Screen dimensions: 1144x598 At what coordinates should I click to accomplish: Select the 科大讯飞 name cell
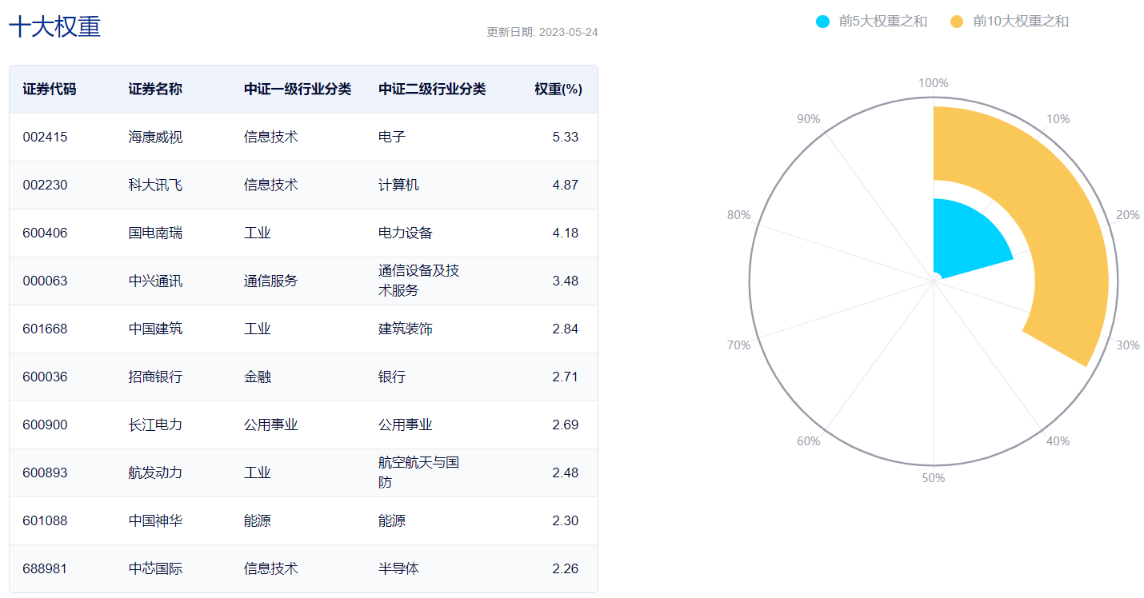(x=155, y=185)
